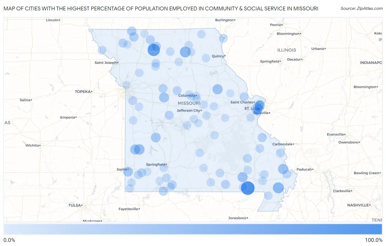Viewport: 386px width, 246px height.
Task: Click the map title heading
Action: [x=161, y=8]
